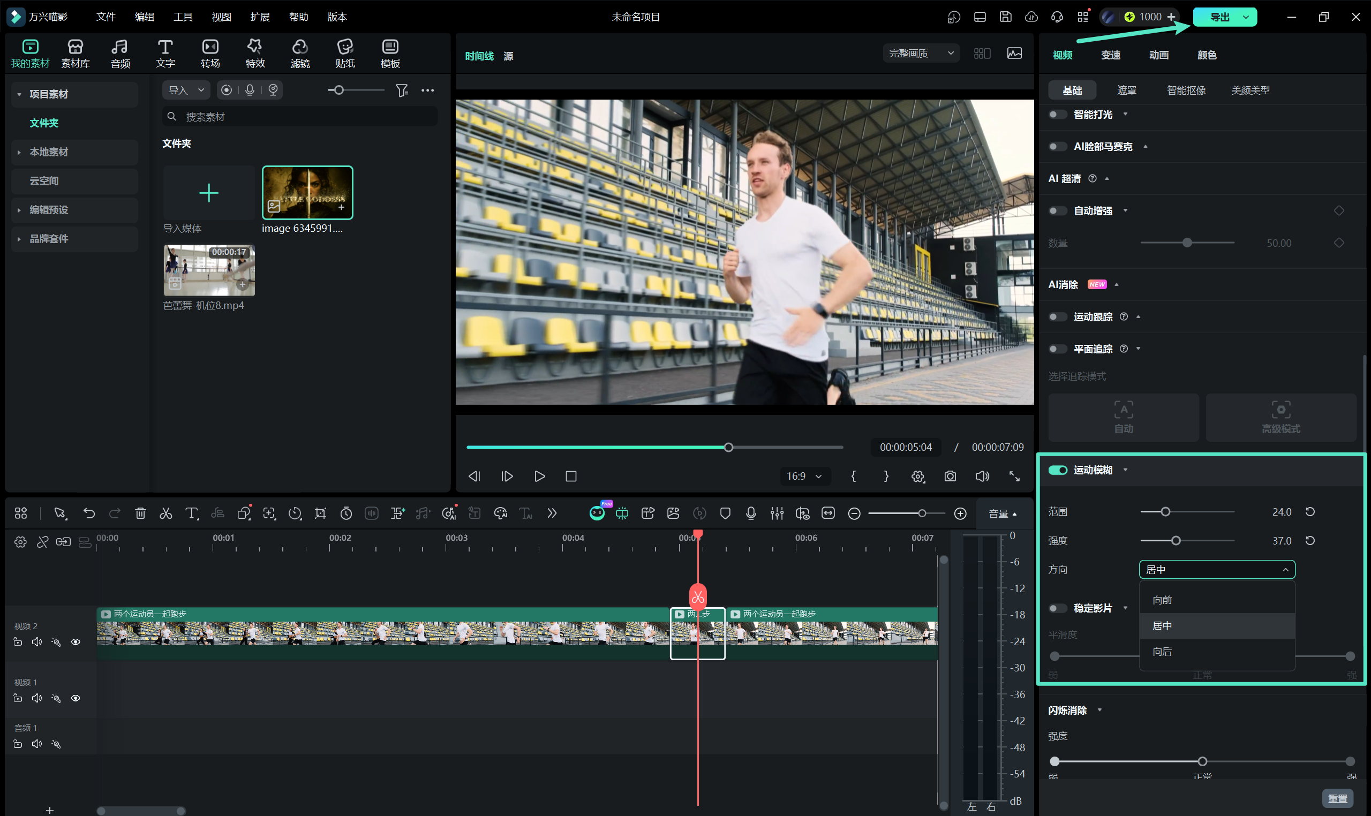This screenshot has height=816, width=1371.
Task: Click the speed timer icon in timeline toolbar
Action: coord(346,513)
